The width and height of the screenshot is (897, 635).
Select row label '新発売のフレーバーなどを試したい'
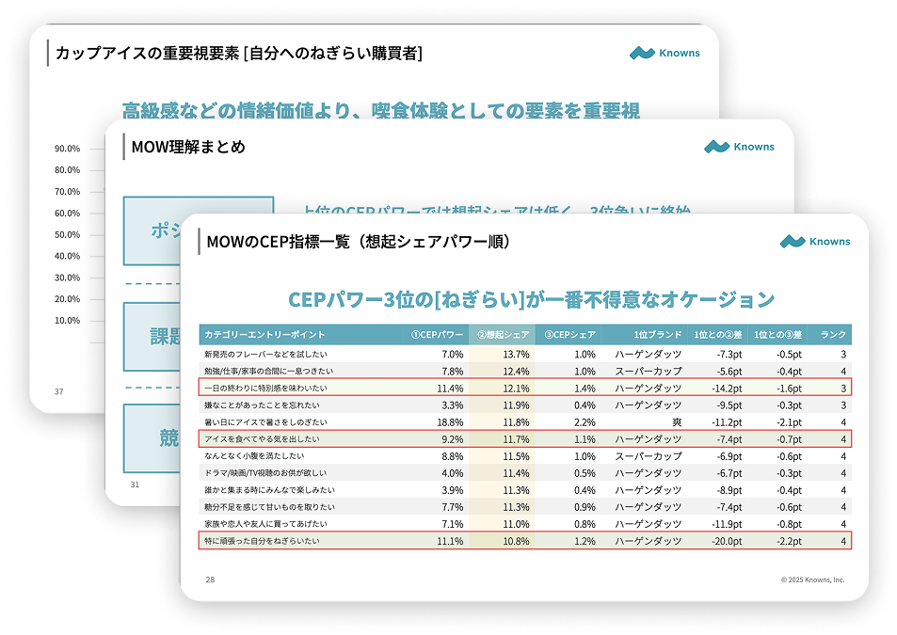[x=265, y=355]
